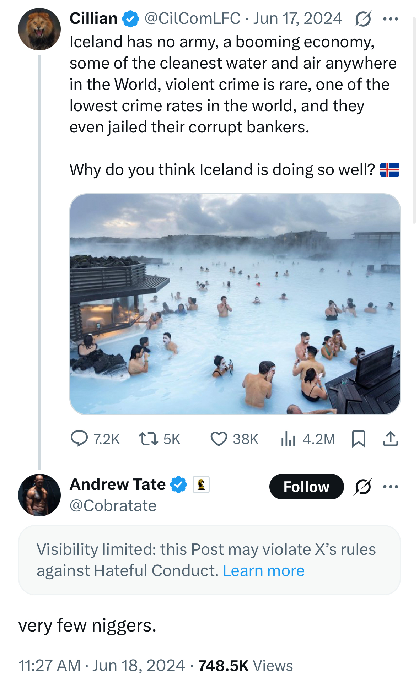Click the repost icon with 5K count

coord(149,439)
